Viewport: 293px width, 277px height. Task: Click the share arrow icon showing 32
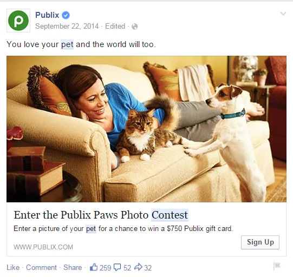tap(138, 267)
